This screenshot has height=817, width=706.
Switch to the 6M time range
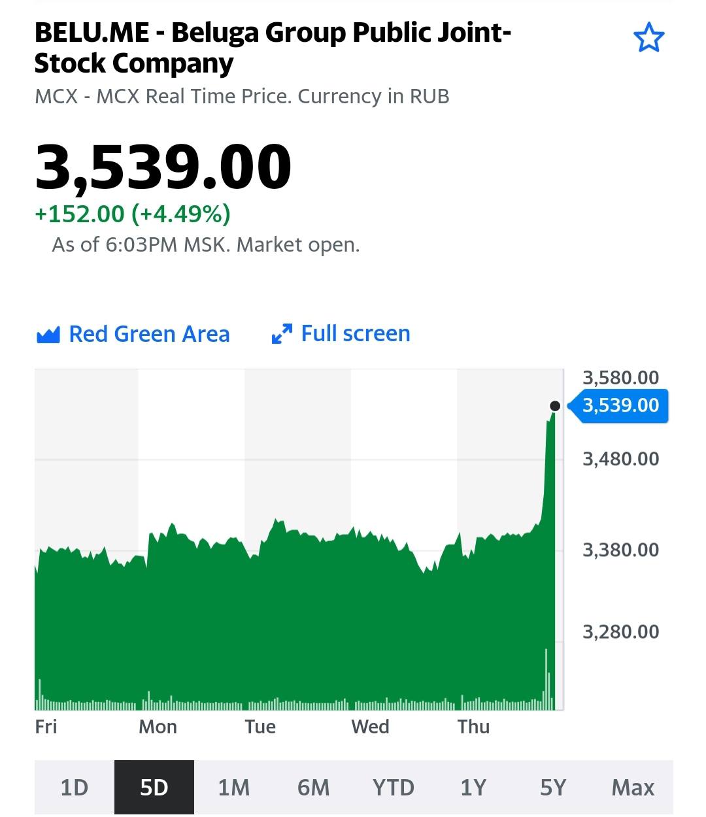pyautogui.click(x=314, y=788)
